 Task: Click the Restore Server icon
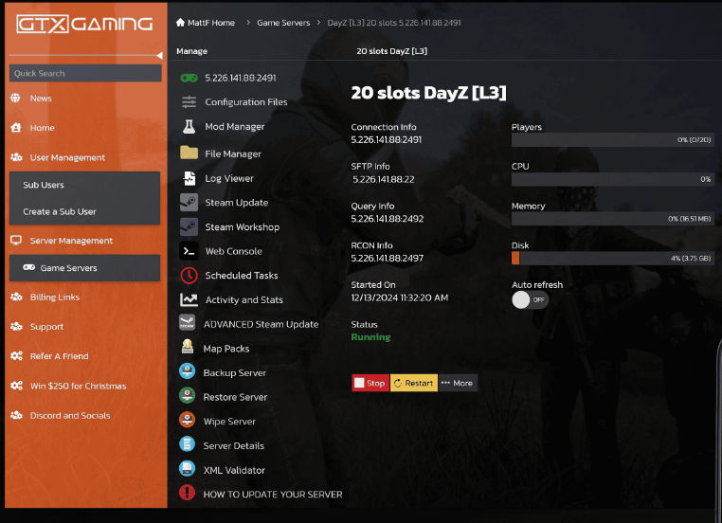pos(187,395)
